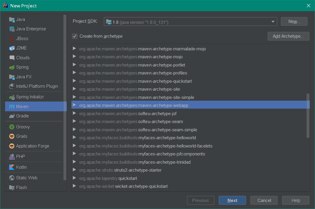Image resolution: width=315 pixels, height=209 pixels.
Task: Click the Flash folder icon
Action: (12, 188)
